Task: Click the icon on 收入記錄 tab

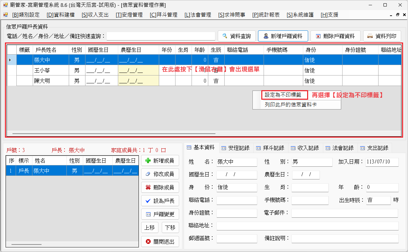Action: click(293, 148)
